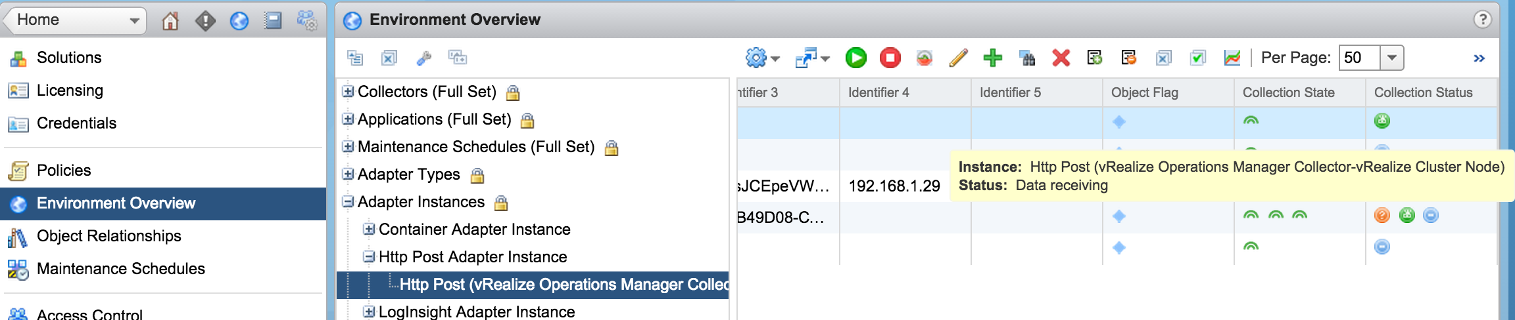1515x320 pixels.
Task: Collapse the Adapter Instances tree node
Action: point(348,202)
